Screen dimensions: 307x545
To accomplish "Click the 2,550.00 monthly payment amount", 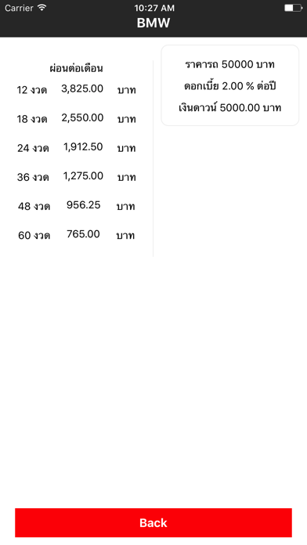I will (x=82, y=118).
